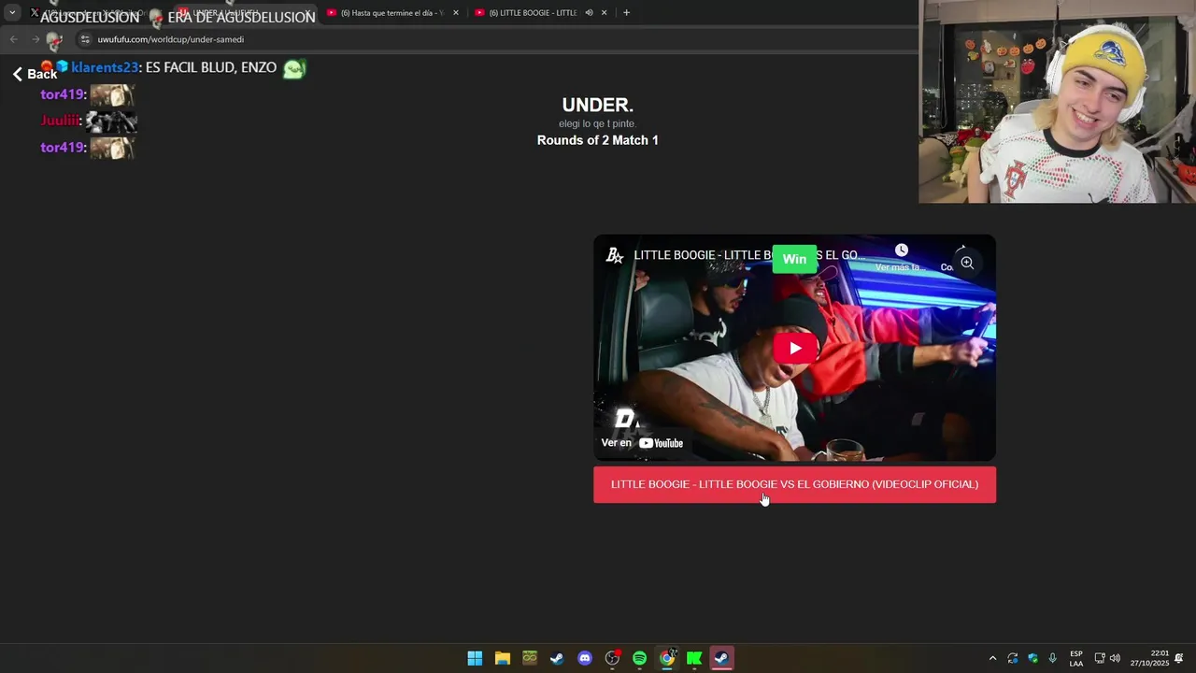
Task: Choose the red LITTLE BOOGIE VS EL GOBIERNO button
Action: point(794,484)
